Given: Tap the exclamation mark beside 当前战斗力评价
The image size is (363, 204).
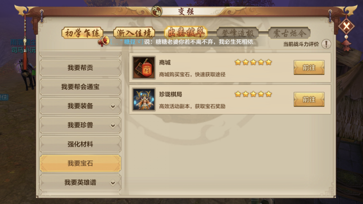Looking at the screenshot, I should click(326, 44).
